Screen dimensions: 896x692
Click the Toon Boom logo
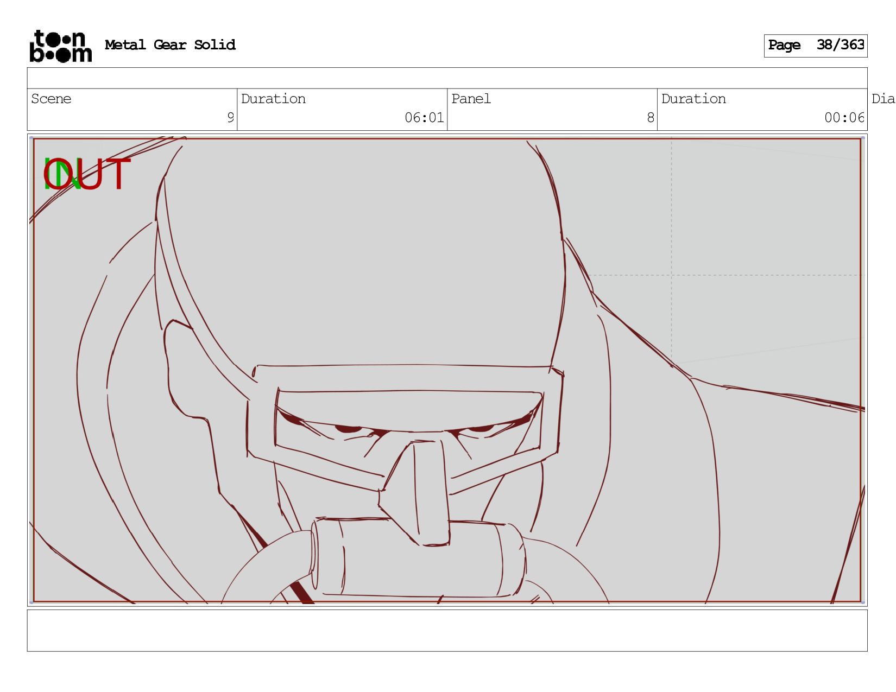(x=60, y=46)
